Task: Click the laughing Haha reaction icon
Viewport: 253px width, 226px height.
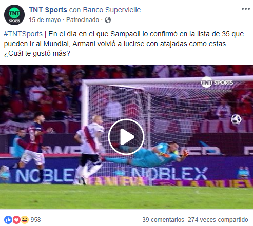Action: (25, 220)
